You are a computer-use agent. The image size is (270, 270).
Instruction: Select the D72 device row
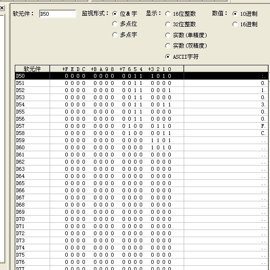pyautogui.click(x=142, y=233)
